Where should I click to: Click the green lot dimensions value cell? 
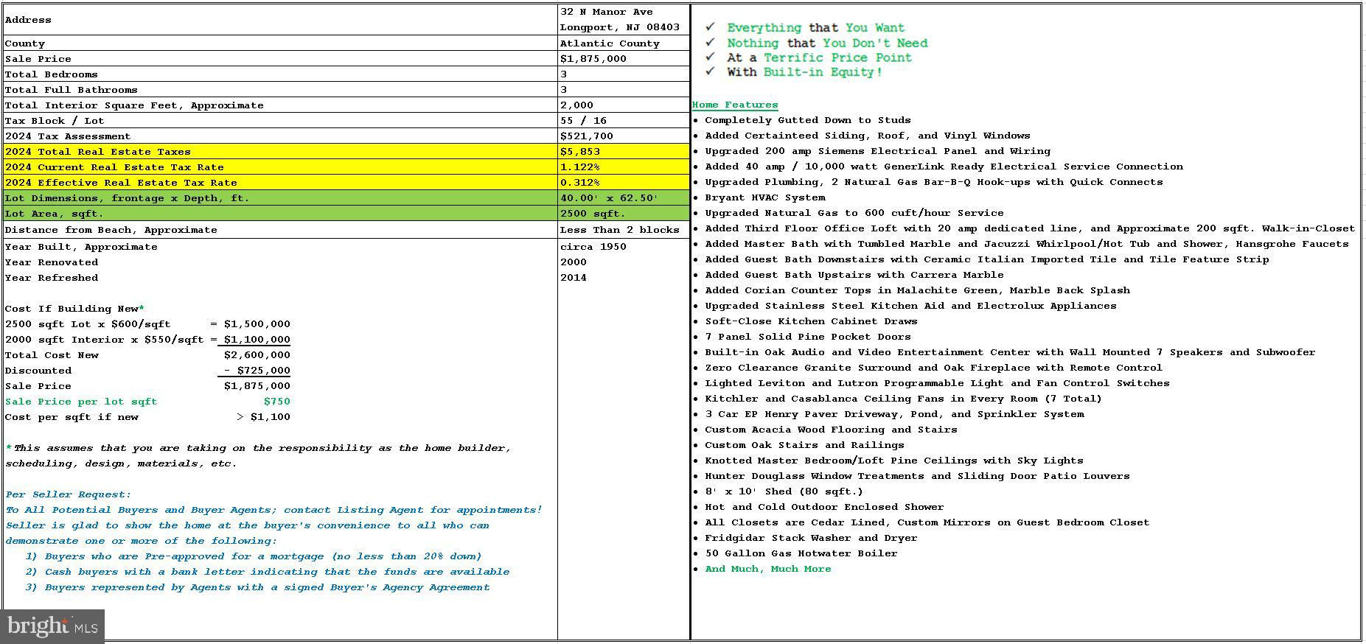tap(623, 198)
